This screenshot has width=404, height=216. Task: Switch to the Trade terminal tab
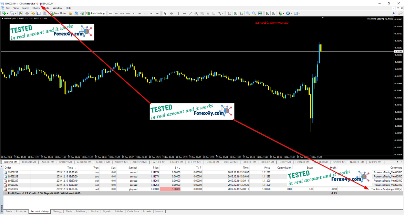pyautogui.click(x=9, y=211)
